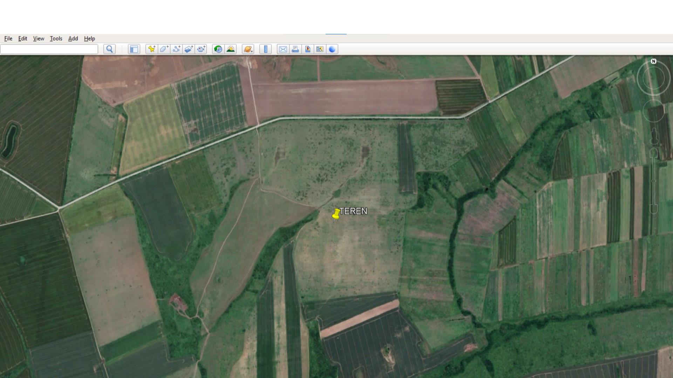Image resolution: width=673 pixels, height=378 pixels.
Task: Toggle historical imagery
Action: pos(218,49)
